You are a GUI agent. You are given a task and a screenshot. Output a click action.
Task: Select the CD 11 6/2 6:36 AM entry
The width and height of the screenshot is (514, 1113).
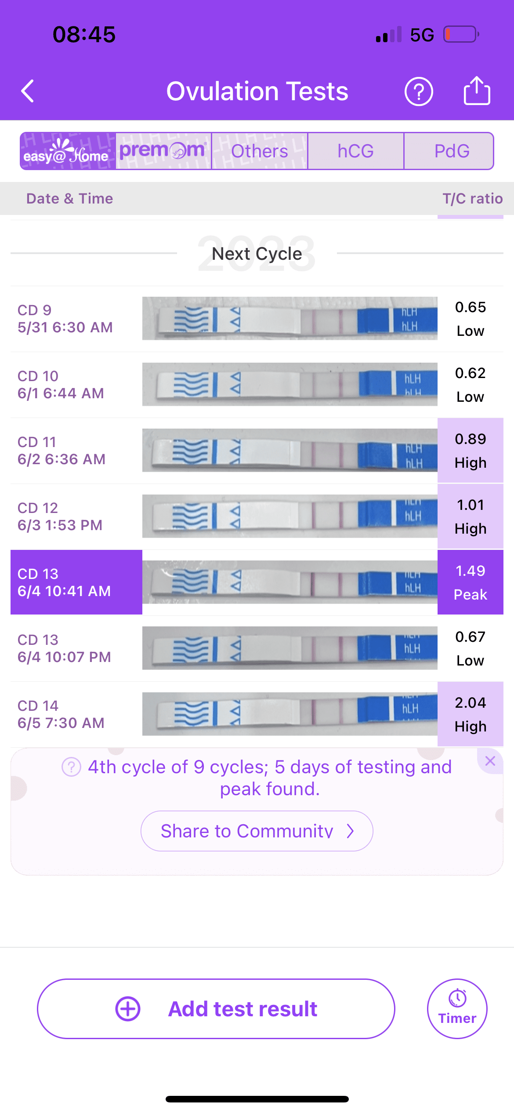[62, 451]
